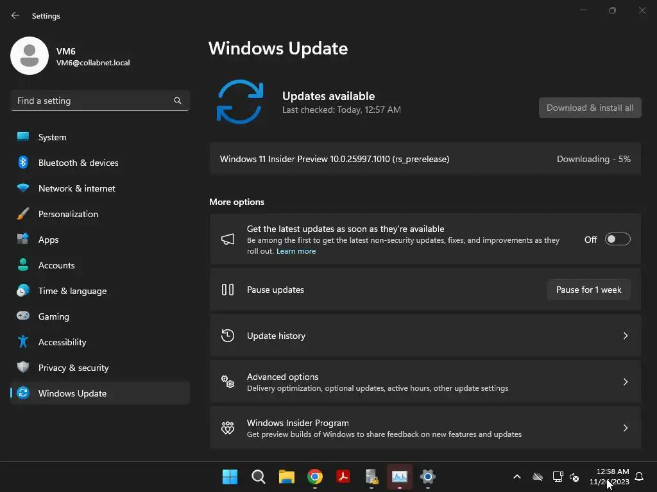Click the Windows Update sync icon in sidebar
This screenshot has width=657, height=492.
tap(23, 393)
